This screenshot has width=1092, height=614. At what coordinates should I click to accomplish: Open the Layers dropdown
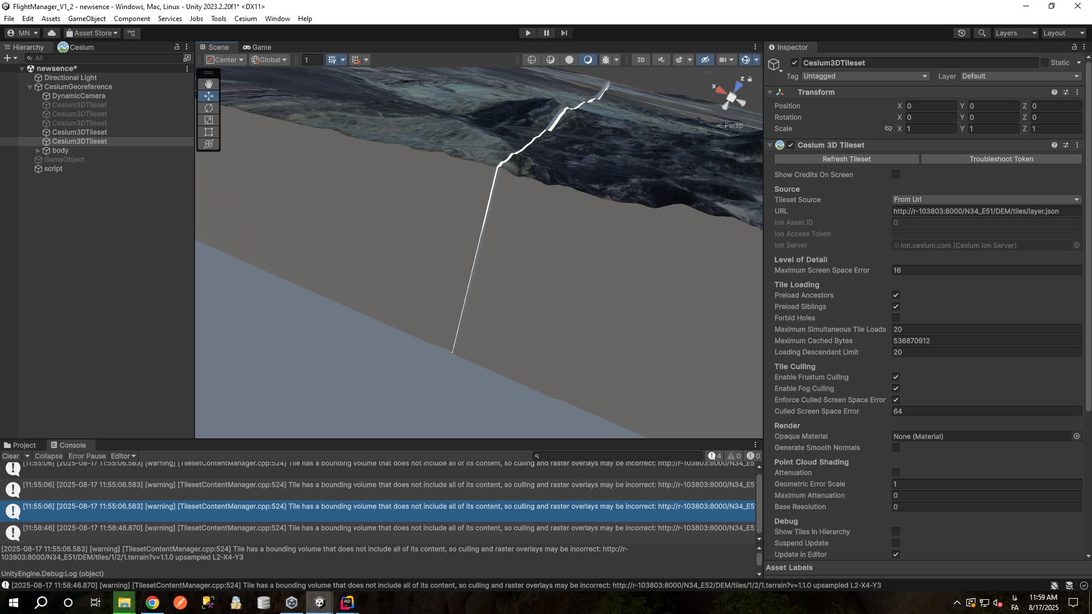pos(1015,33)
